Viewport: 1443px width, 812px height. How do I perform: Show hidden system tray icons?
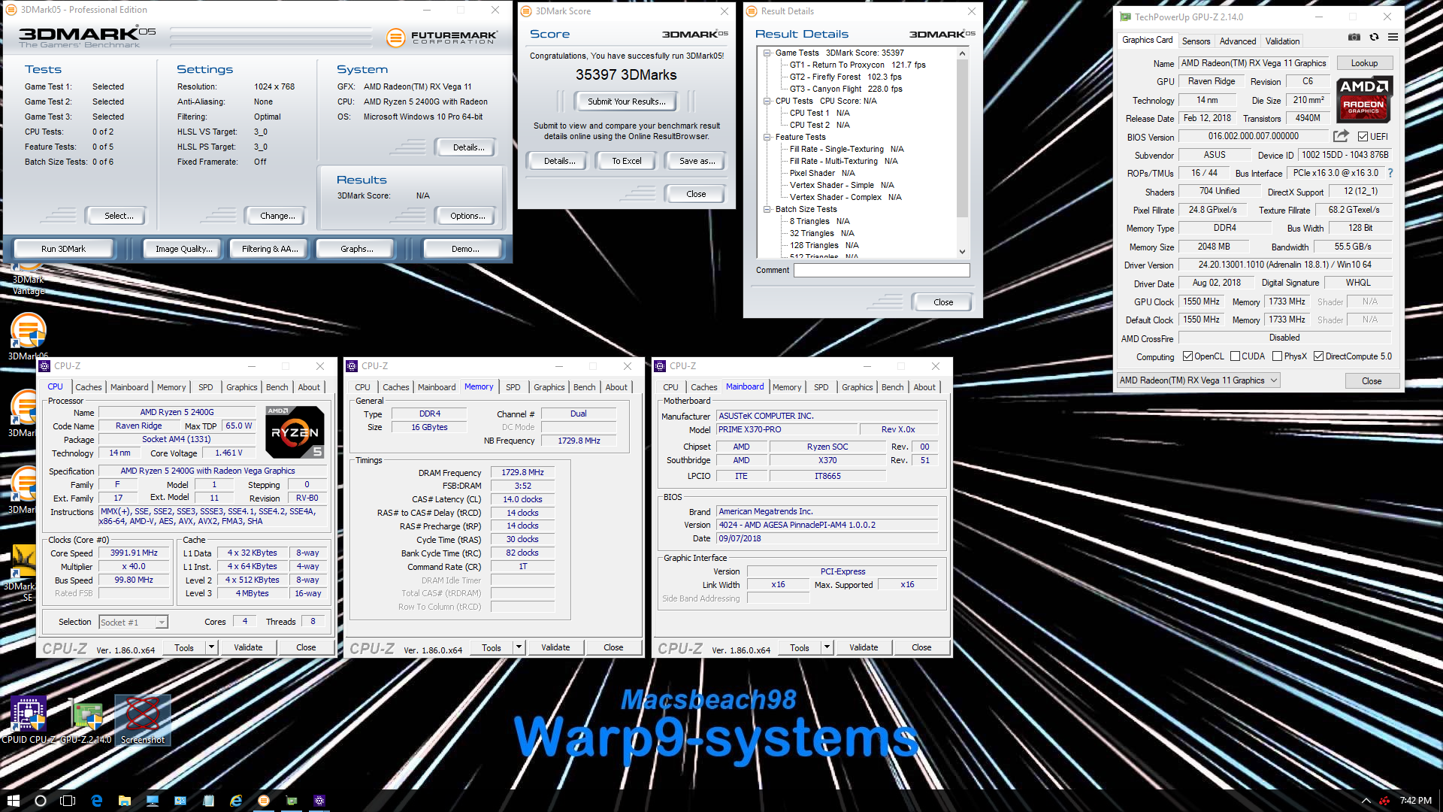tap(1366, 801)
